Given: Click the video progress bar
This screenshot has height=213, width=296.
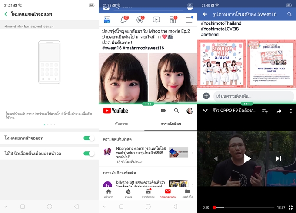Looking at the screenshot, I should point(243,207).
